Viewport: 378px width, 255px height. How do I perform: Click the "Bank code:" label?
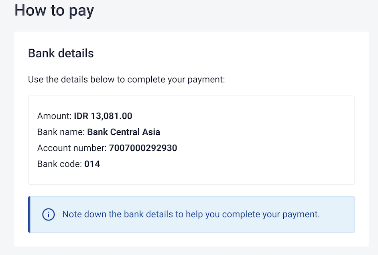(60, 164)
